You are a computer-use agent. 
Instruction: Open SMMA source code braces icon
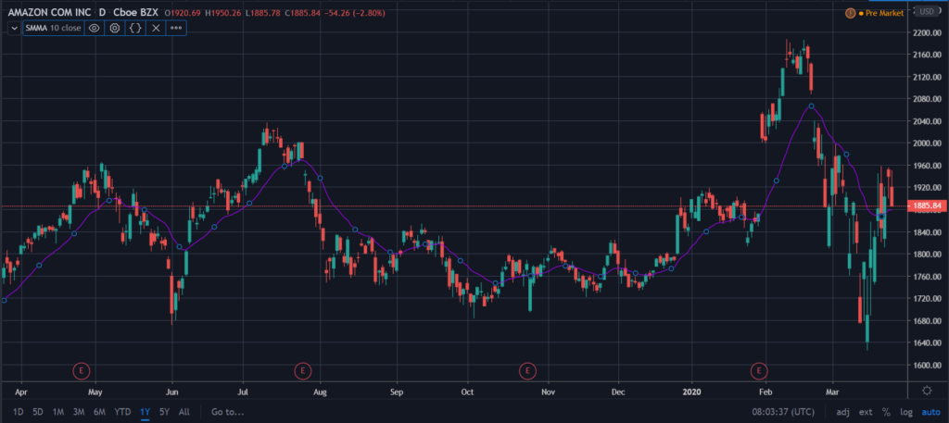[135, 28]
